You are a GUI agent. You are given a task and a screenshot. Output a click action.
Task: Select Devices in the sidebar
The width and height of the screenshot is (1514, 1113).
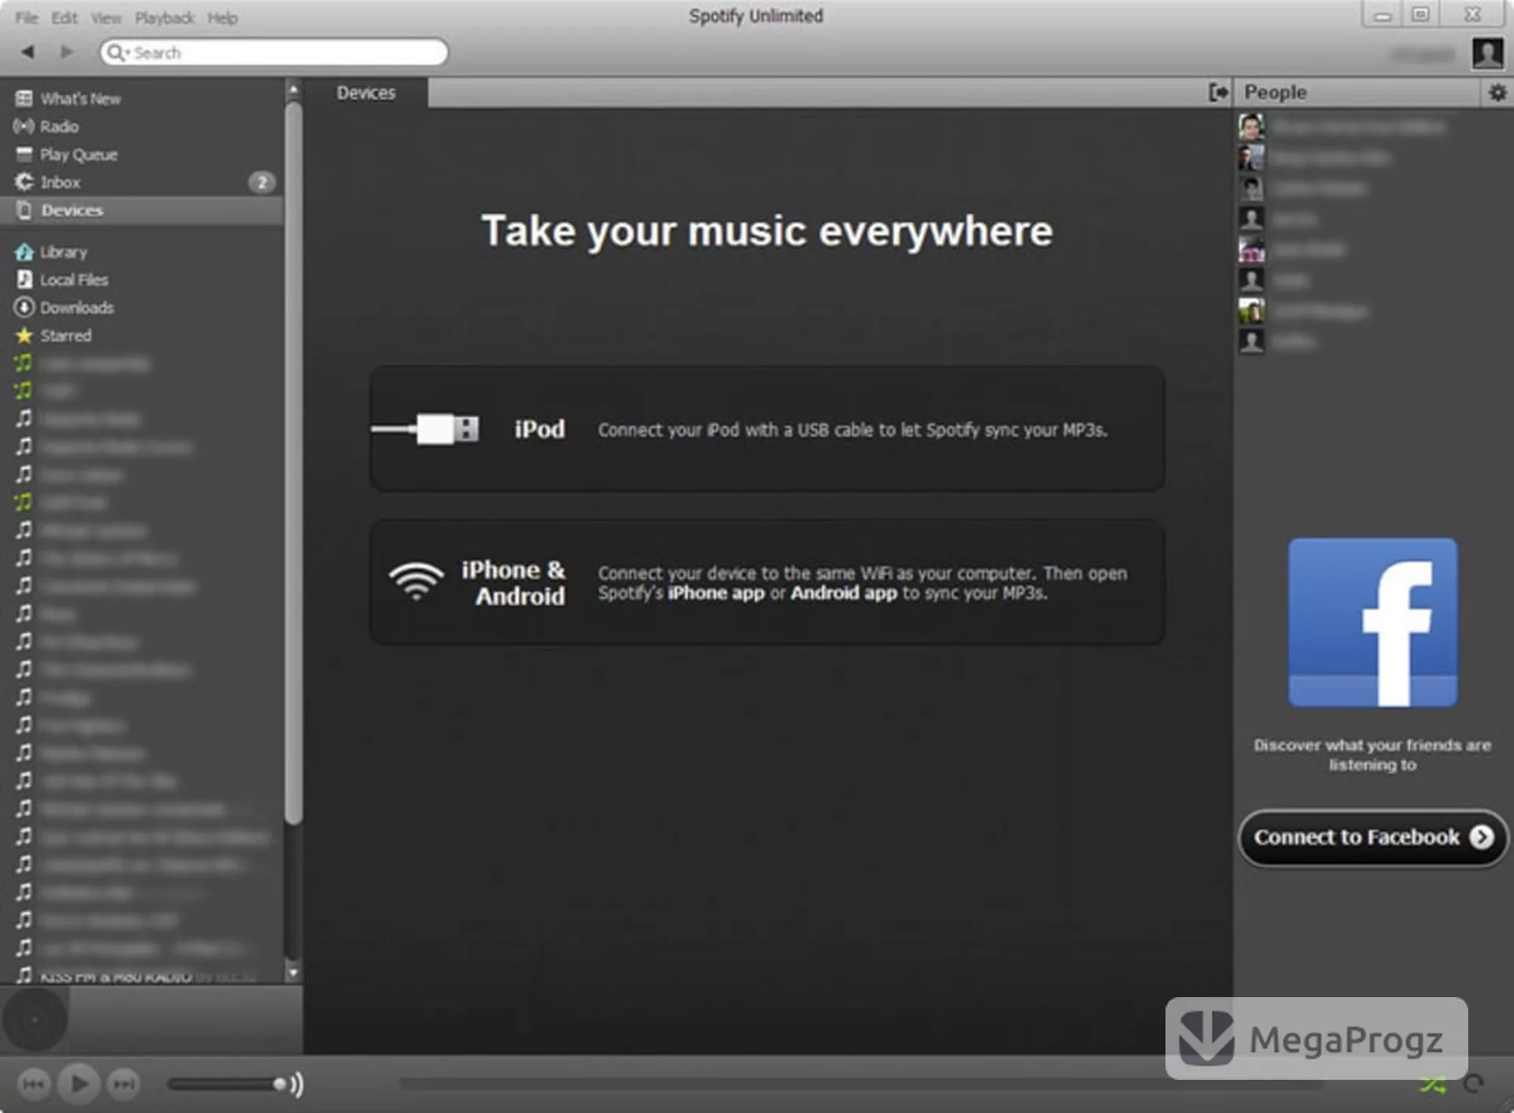142,210
